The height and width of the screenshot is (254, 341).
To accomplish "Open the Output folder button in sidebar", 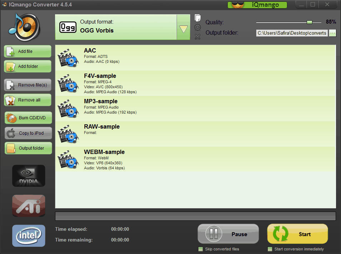I will tap(28, 148).
